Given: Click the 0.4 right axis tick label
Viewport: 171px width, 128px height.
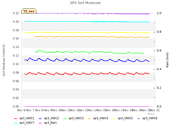Looking at the screenshot, I should click(x=159, y=69).
